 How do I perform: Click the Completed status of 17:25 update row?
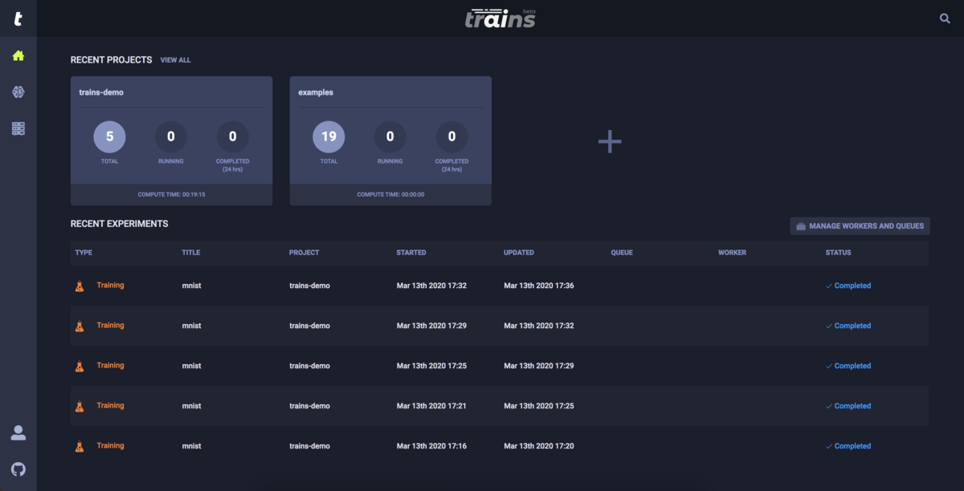pyautogui.click(x=848, y=406)
